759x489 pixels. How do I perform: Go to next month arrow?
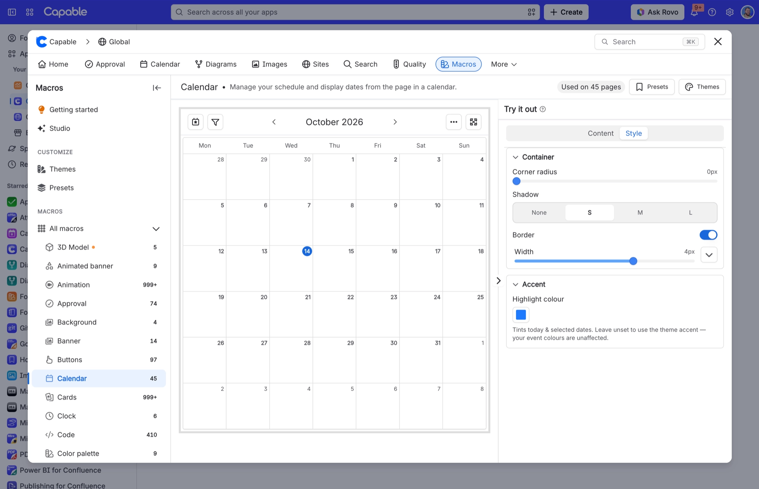395,122
